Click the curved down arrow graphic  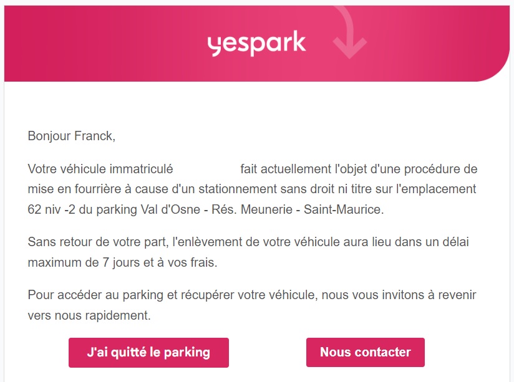point(348,33)
